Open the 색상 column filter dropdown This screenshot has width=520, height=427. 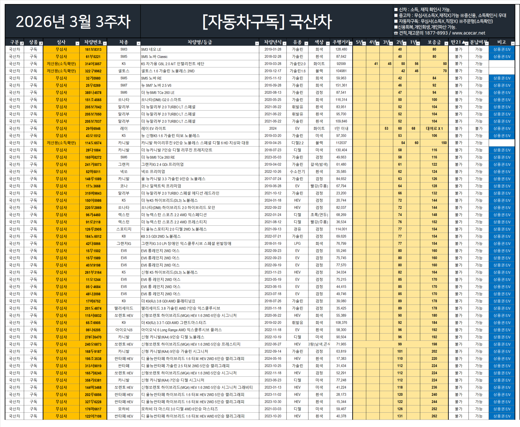(x=328, y=43)
